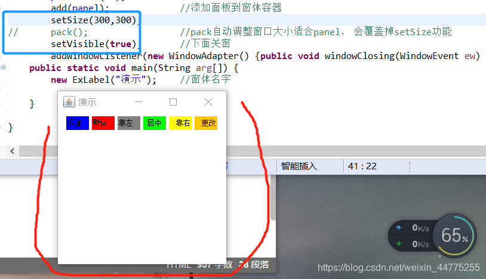
Task: Click the Java icon in 演示 title bar
Action: coord(69,102)
